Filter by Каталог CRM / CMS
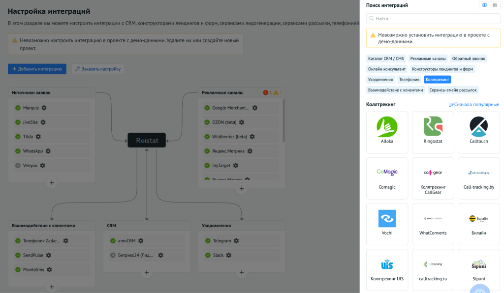The height and width of the screenshot is (293, 504). [x=386, y=59]
